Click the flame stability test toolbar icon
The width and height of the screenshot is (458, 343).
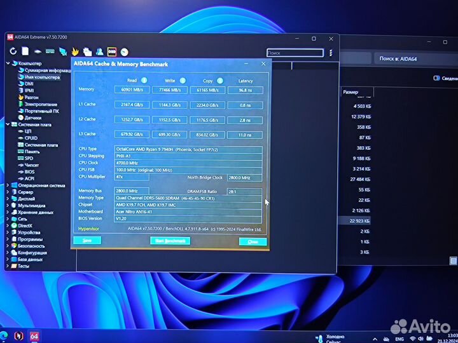75,51
